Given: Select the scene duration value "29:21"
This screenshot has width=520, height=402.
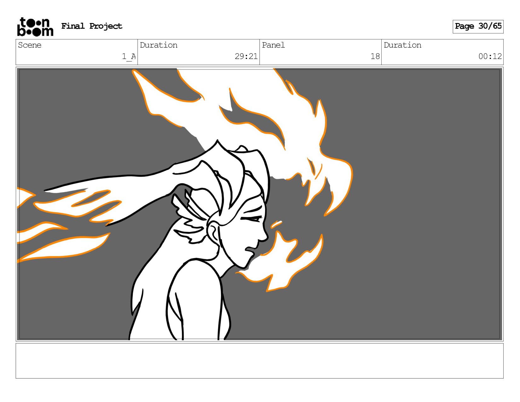Looking at the screenshot, I should coord(246,56).
